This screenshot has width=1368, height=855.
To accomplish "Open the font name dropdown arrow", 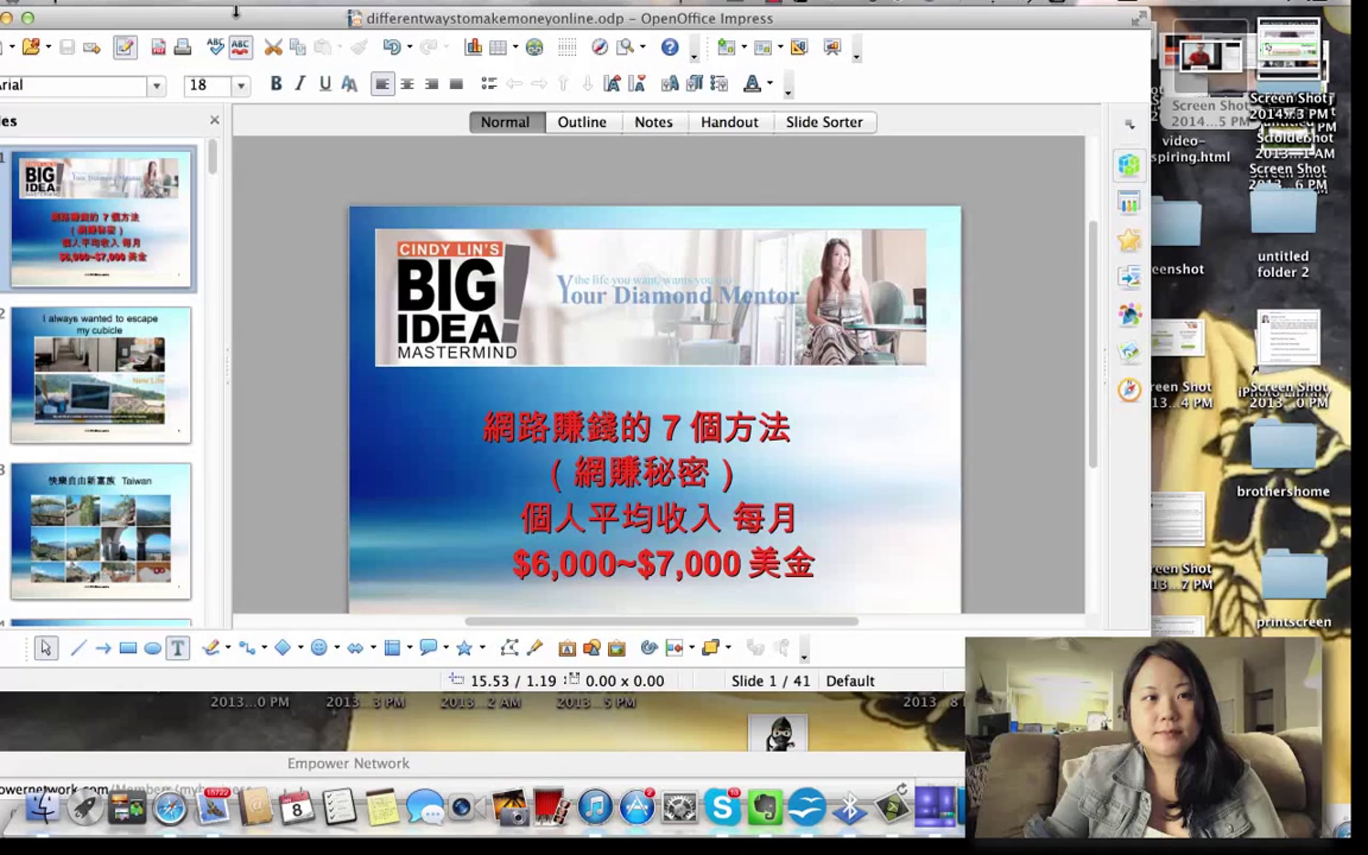I will point(156,86).
